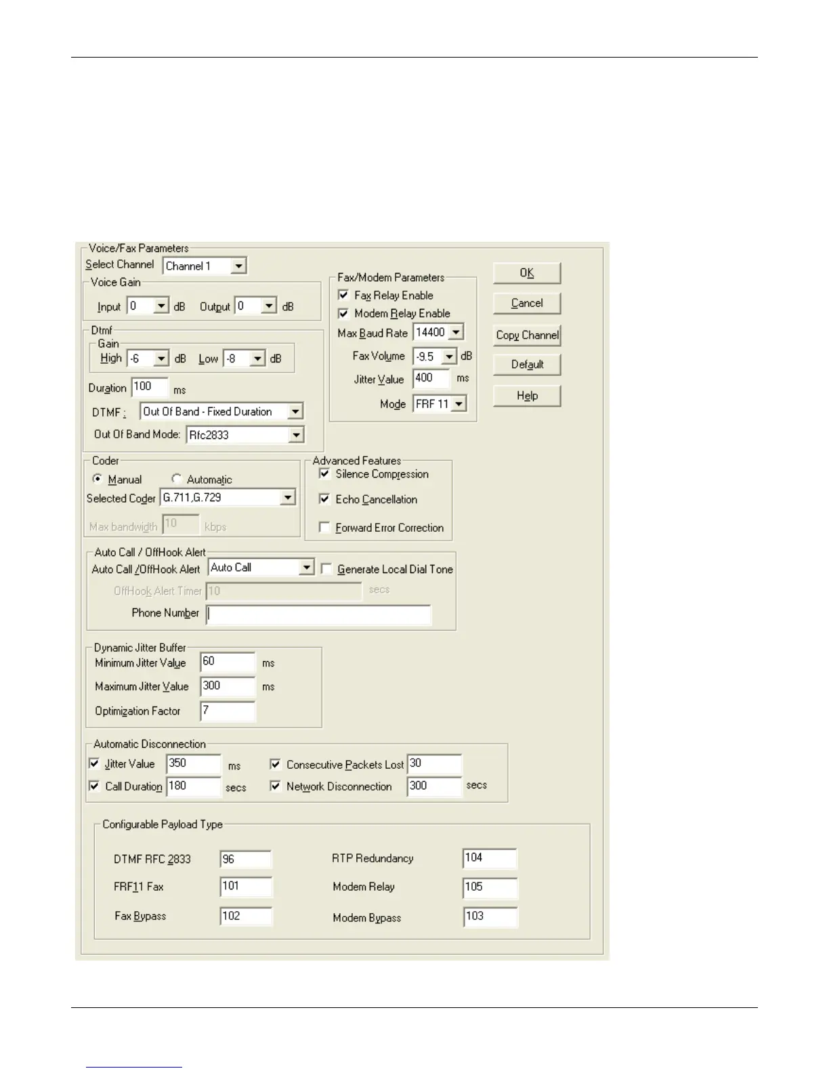Enable the Forward Error Correction checkbox
829x1073 pixels.
[324, 528]
